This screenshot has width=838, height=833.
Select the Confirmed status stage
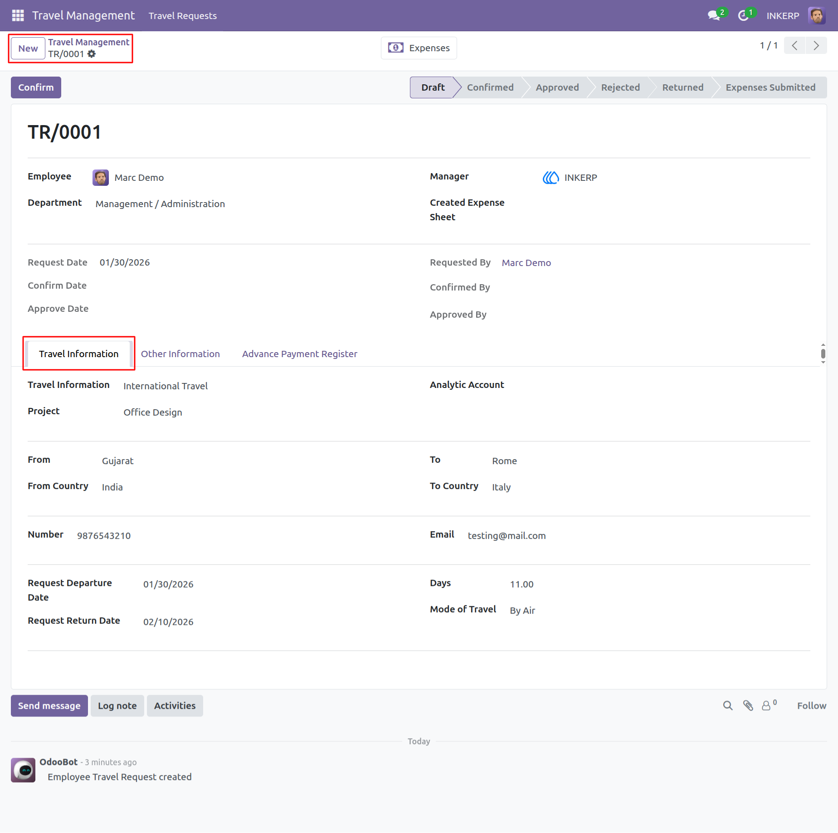pos(490,87)
